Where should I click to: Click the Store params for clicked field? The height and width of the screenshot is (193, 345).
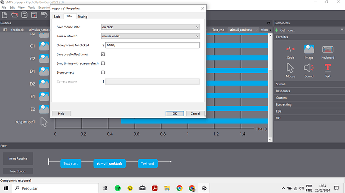[x=152, y=45]
